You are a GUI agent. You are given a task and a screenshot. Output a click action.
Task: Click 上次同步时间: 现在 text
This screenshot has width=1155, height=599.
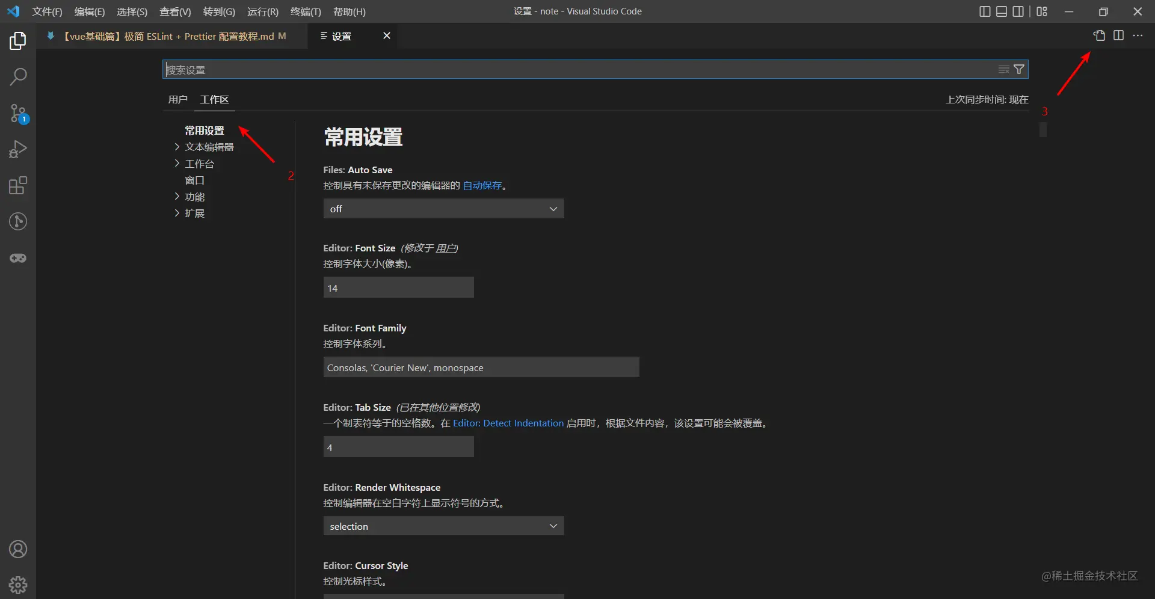(987, 99)
